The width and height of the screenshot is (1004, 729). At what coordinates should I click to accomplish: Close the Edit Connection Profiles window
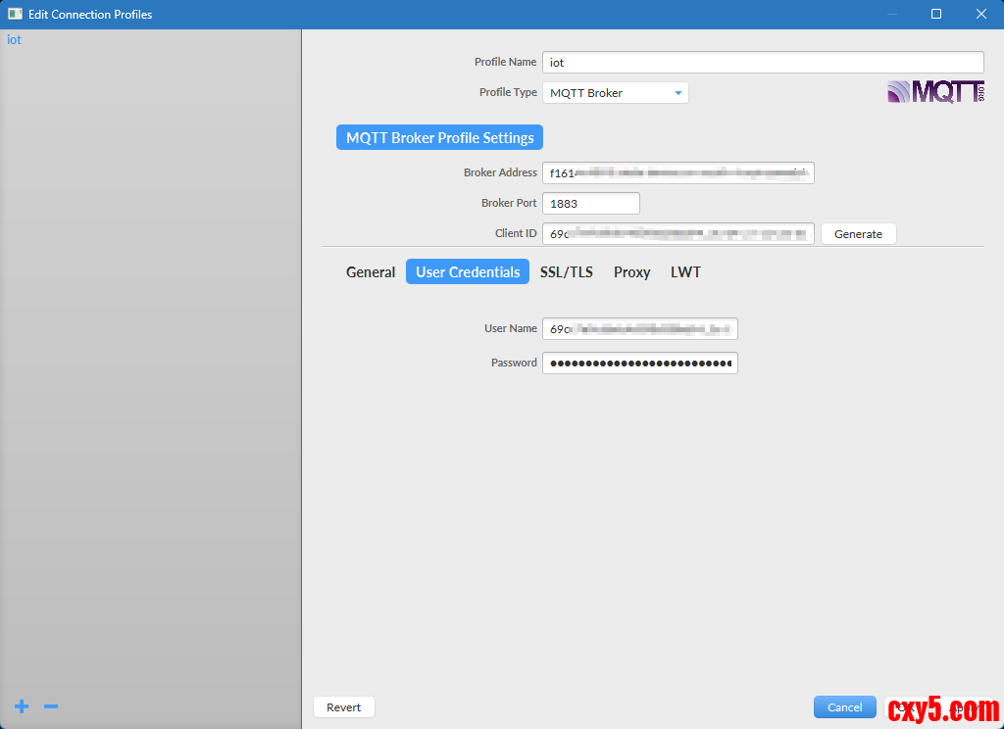coord(980,14)
